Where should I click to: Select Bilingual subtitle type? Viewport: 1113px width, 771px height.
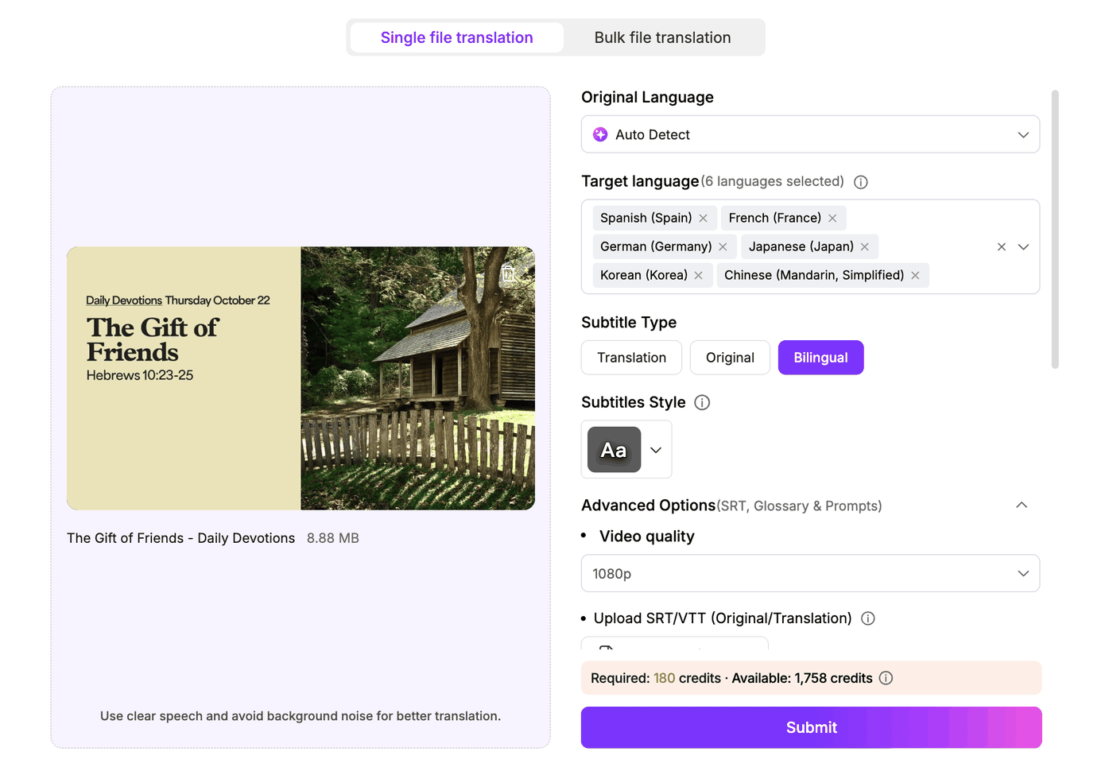tap(820, 358)
